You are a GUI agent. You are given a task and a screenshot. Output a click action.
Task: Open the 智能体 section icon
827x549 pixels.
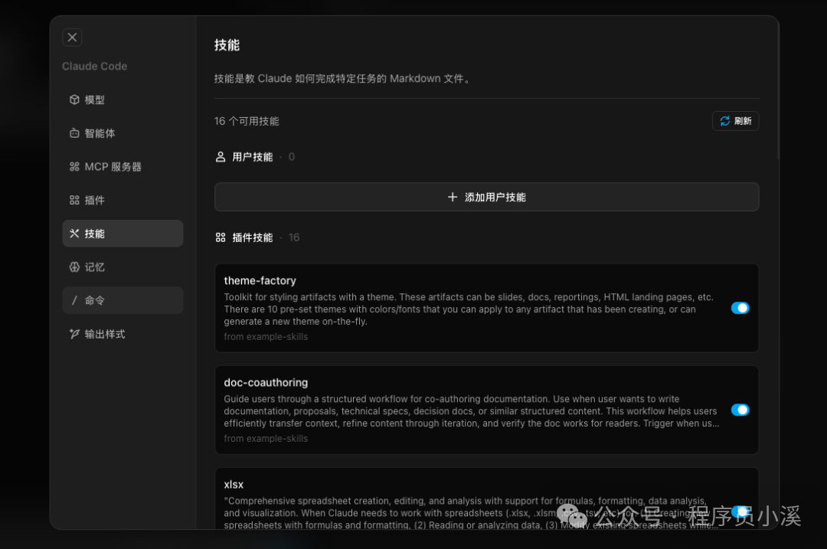[74, 132]
